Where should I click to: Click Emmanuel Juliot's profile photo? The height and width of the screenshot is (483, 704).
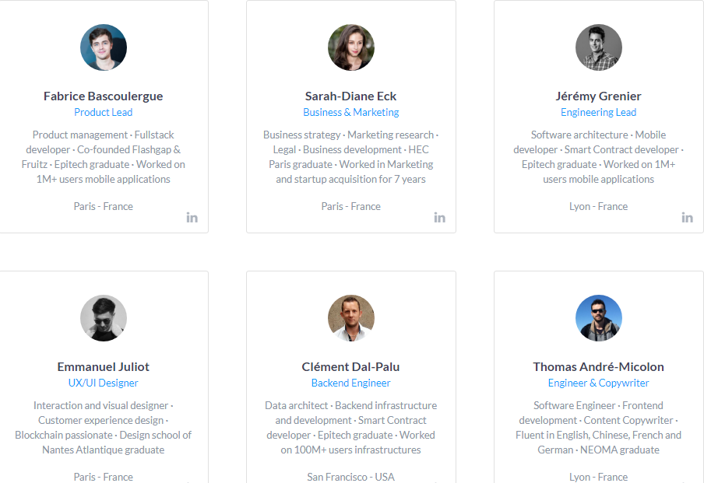tap(104, 318)
